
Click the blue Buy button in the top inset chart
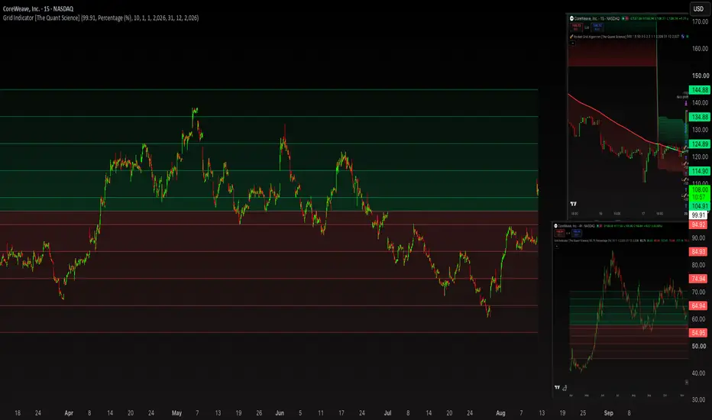597,27
